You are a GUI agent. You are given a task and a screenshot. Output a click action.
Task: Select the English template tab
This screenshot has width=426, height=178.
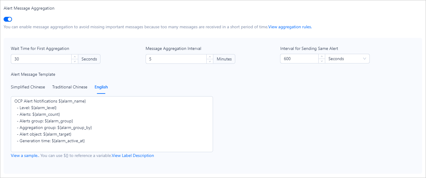pos(101,87)
